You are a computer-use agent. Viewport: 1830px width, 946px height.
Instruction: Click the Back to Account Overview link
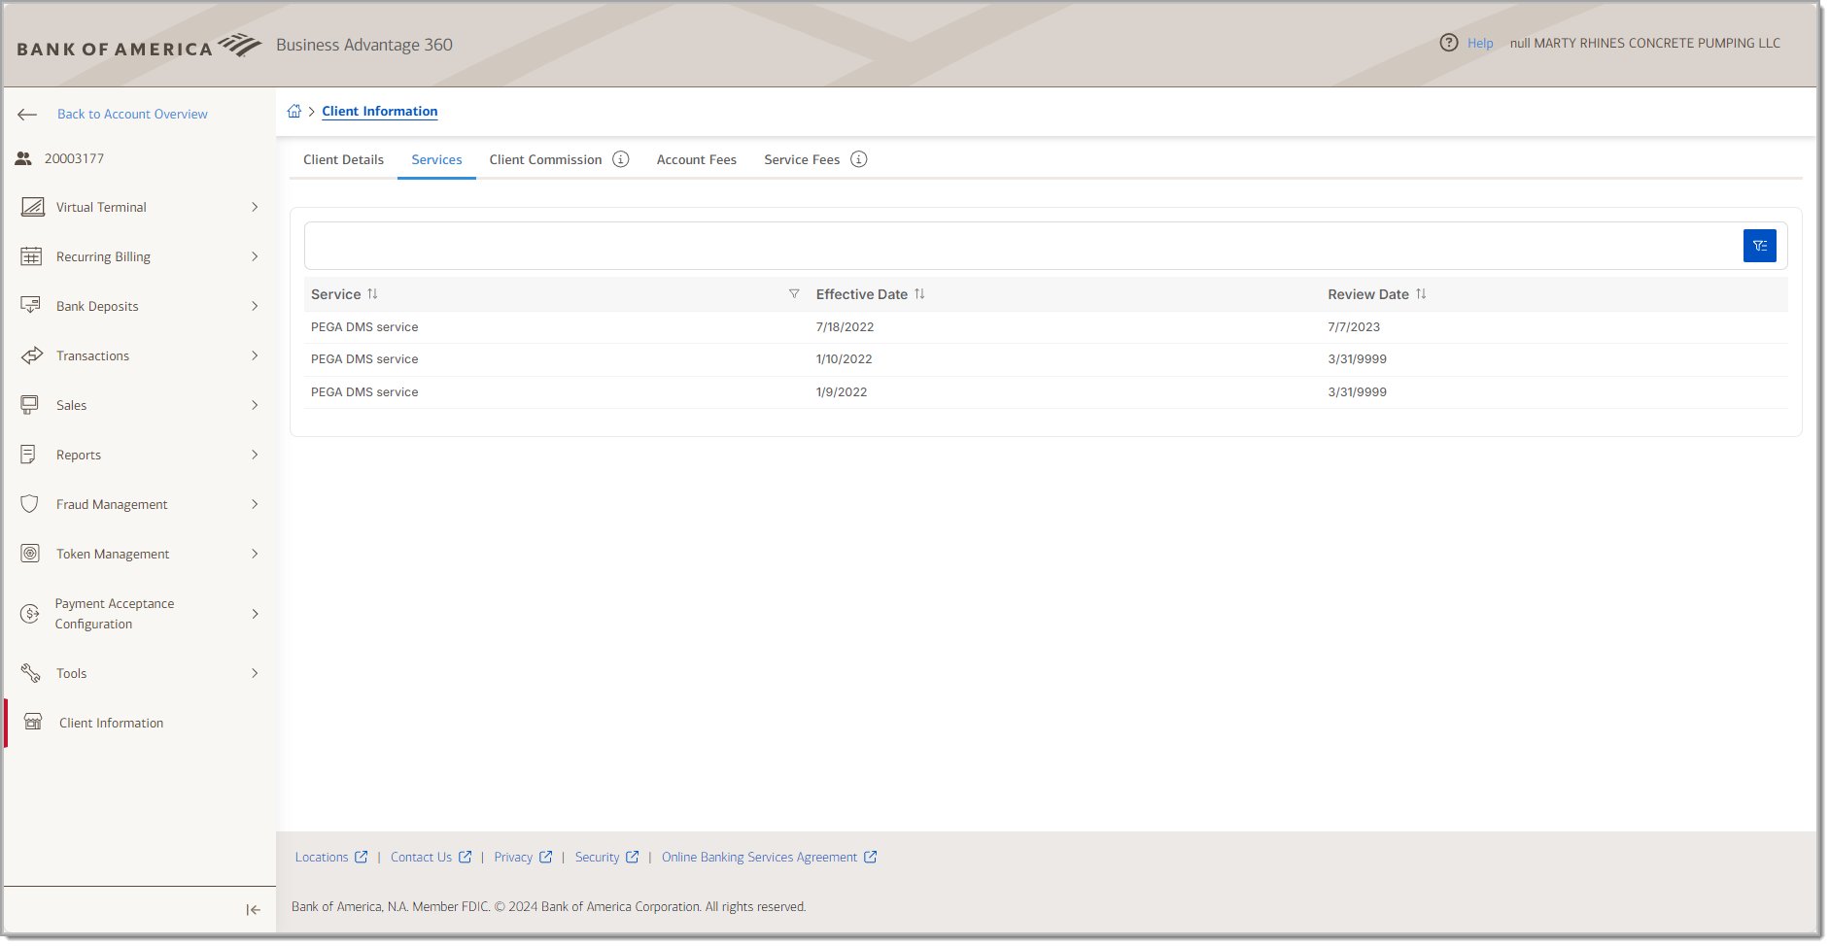pyautogui.click(x=132, y=114)
